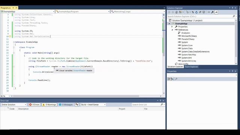The height and width of the screenshot is (135, 240).
Task: Click the Search Solution Explorer field
Action: tap(200, 16)
